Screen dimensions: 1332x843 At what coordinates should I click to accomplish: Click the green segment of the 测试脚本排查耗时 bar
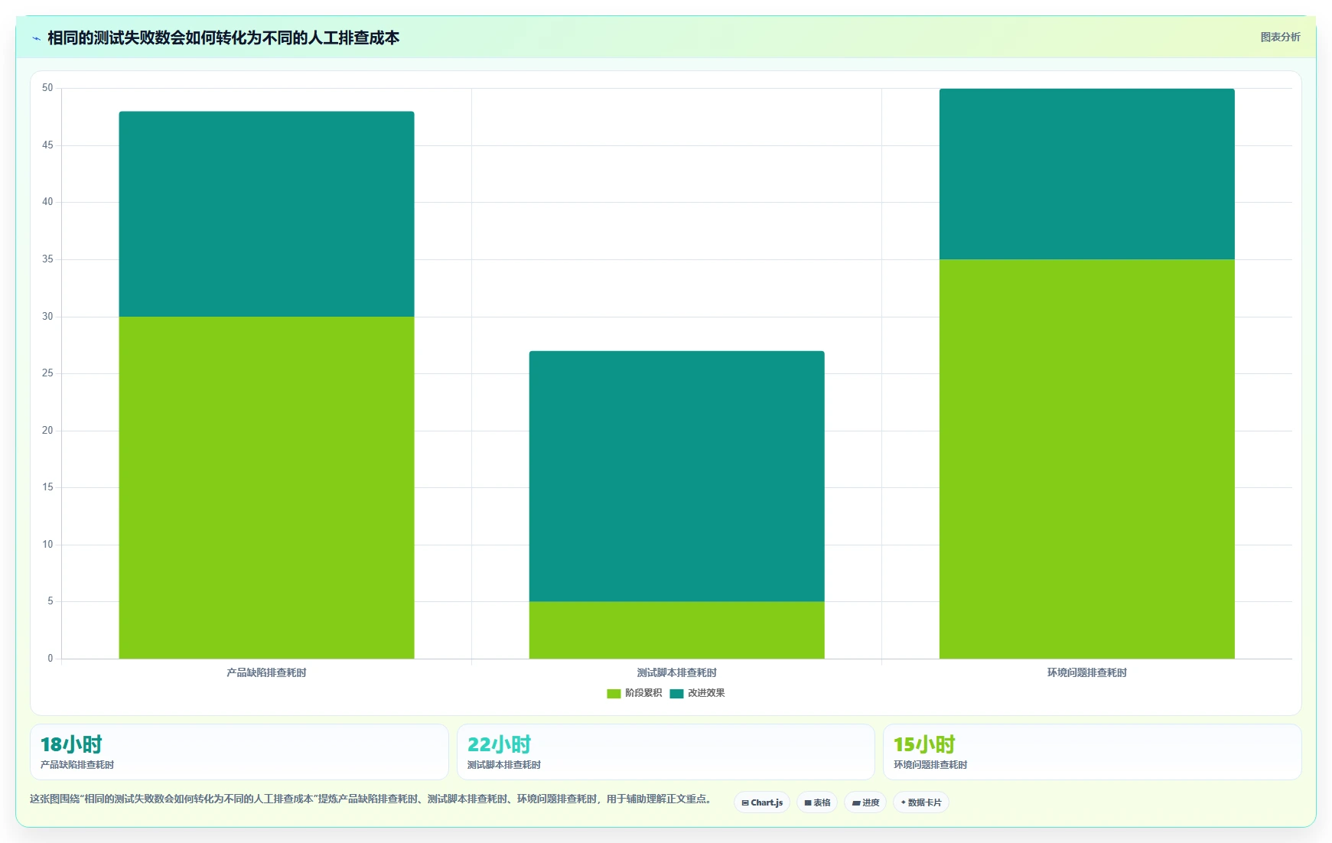[676, 630]
